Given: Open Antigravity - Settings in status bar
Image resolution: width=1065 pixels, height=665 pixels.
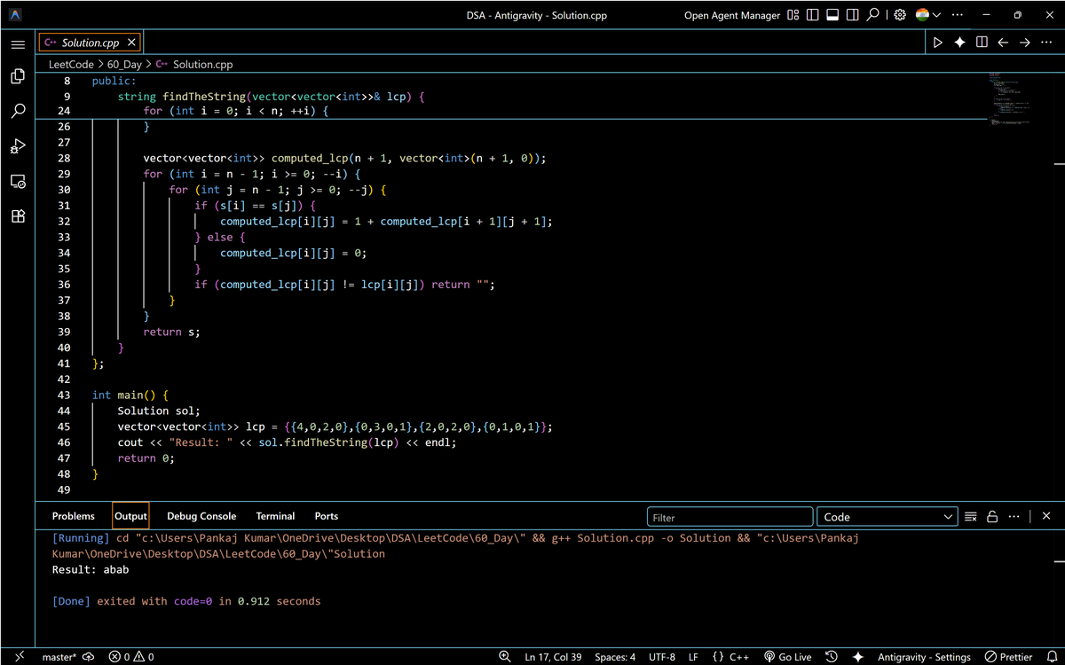Looking at the screenshot, I should tap(924, 657).
